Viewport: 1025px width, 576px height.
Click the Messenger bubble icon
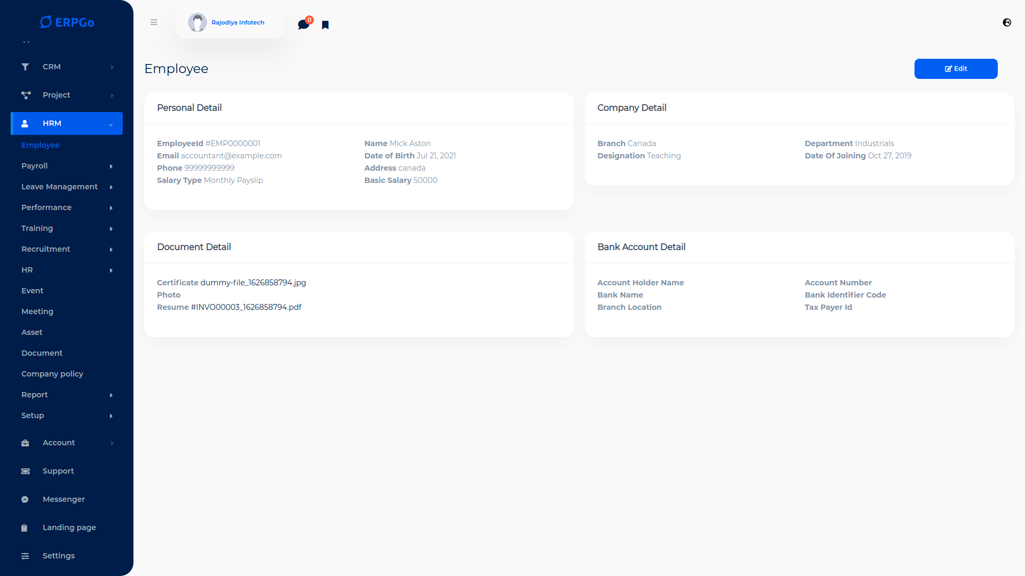click(x=25, y=499)
